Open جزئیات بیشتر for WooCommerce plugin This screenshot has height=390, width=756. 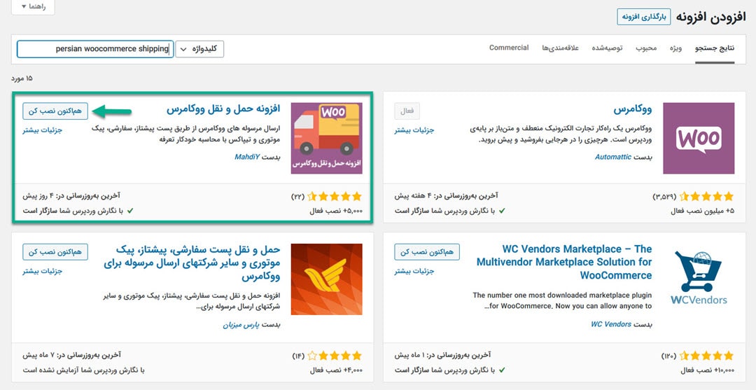(x=414, y=130)
